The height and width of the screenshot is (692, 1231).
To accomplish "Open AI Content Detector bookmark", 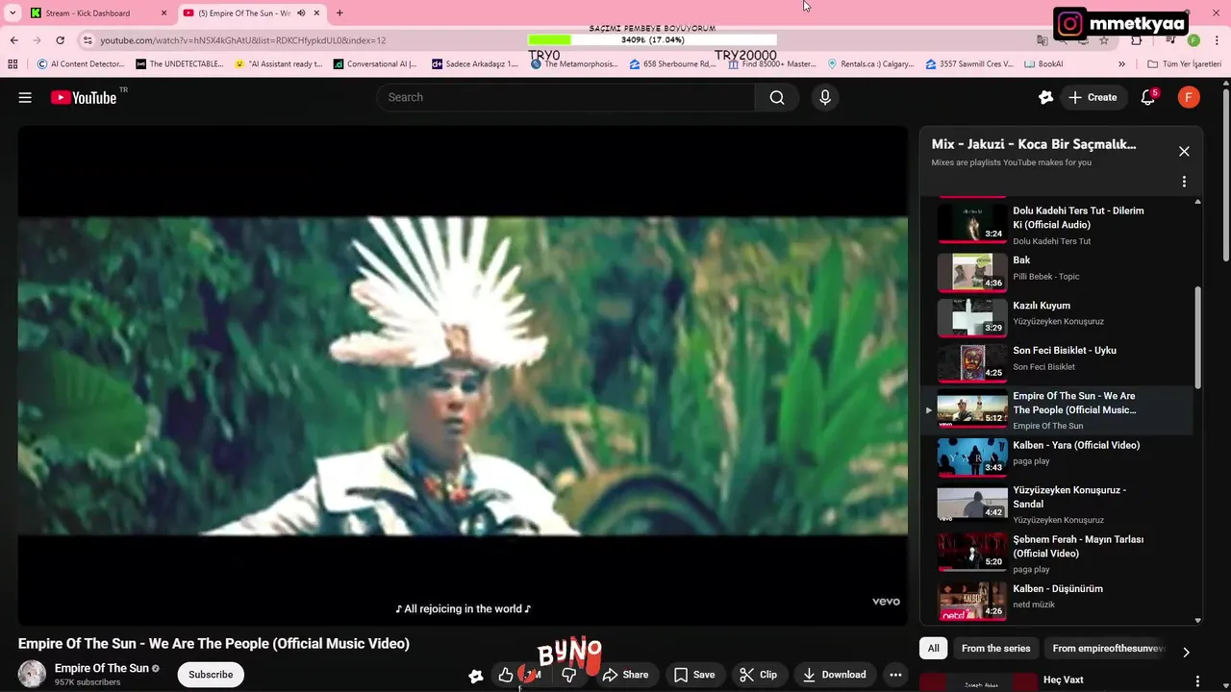I will point(81,64).
